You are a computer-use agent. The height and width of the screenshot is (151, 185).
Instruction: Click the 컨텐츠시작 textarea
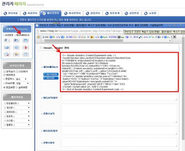[x=119, y=113]
